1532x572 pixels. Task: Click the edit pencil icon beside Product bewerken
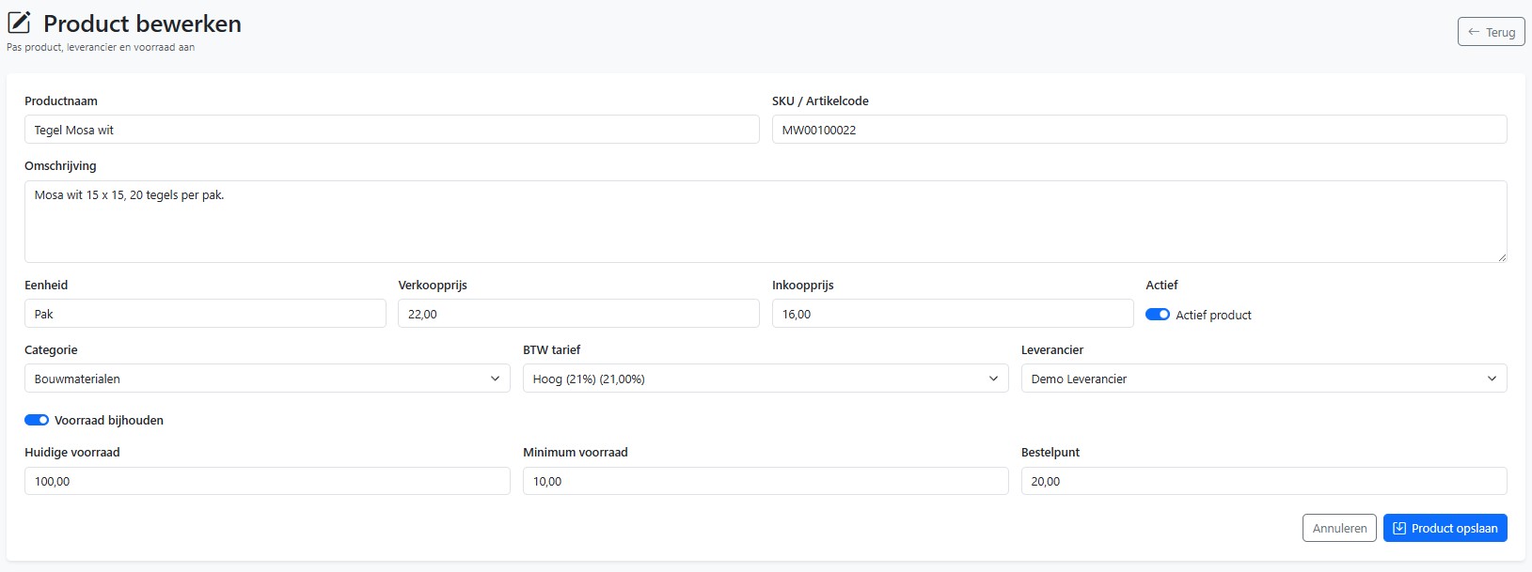[19, 23]
